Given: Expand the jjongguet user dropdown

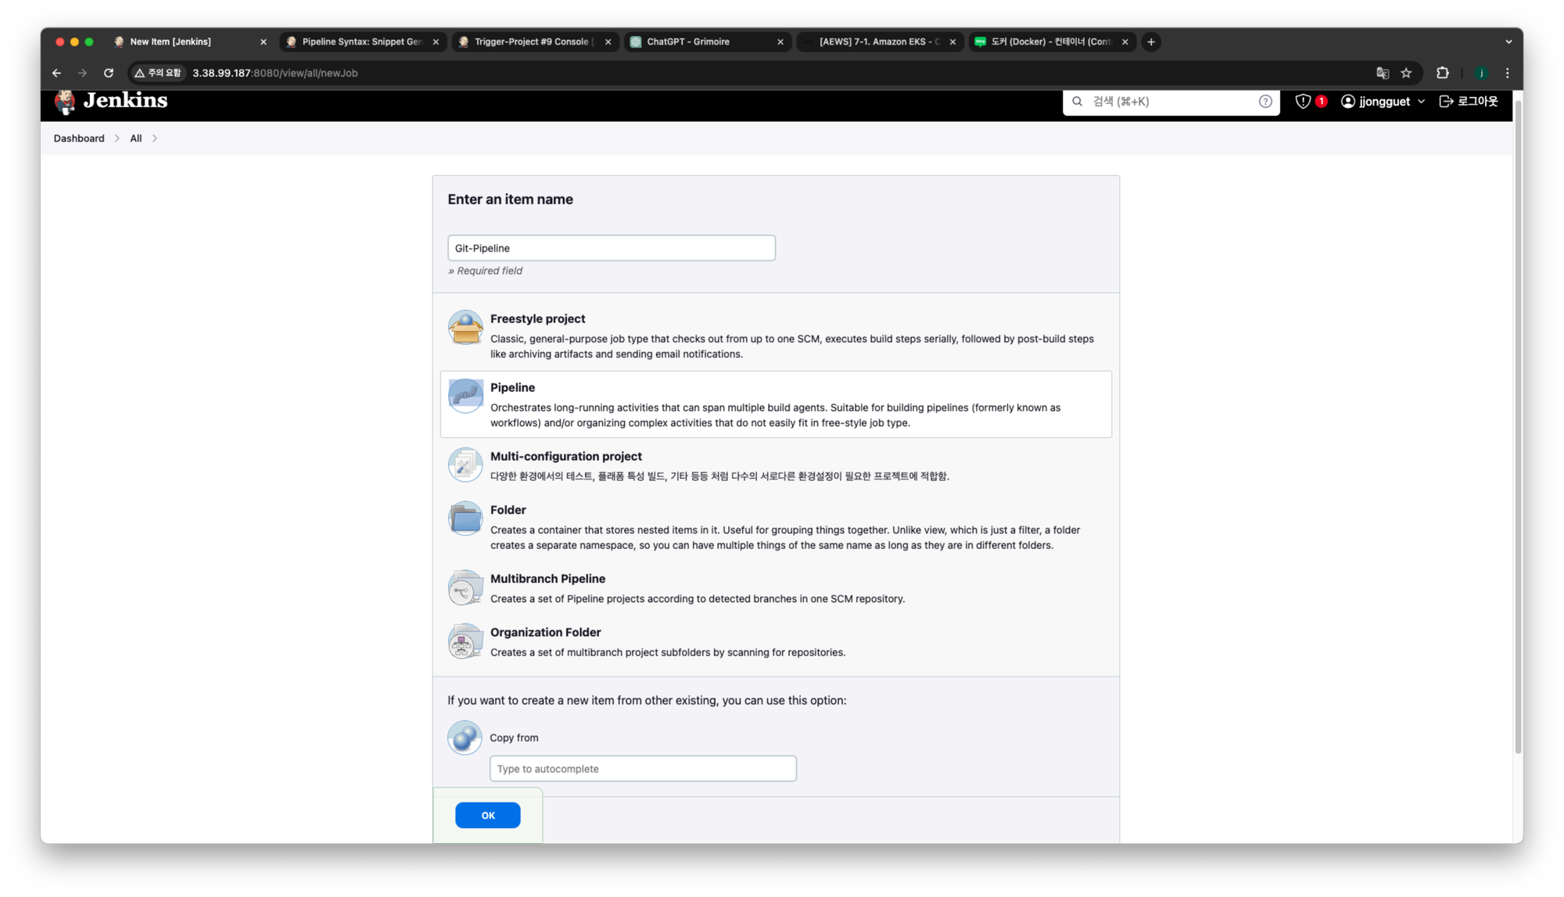Looking at the screenshot, I should pos(1421,102).
